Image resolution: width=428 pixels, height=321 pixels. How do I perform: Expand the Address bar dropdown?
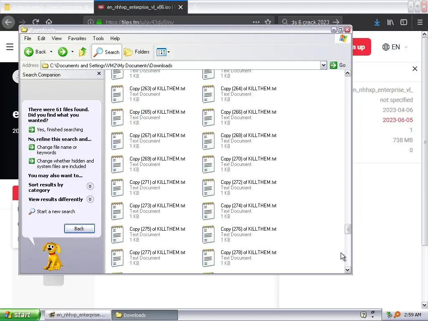point(324,65)
